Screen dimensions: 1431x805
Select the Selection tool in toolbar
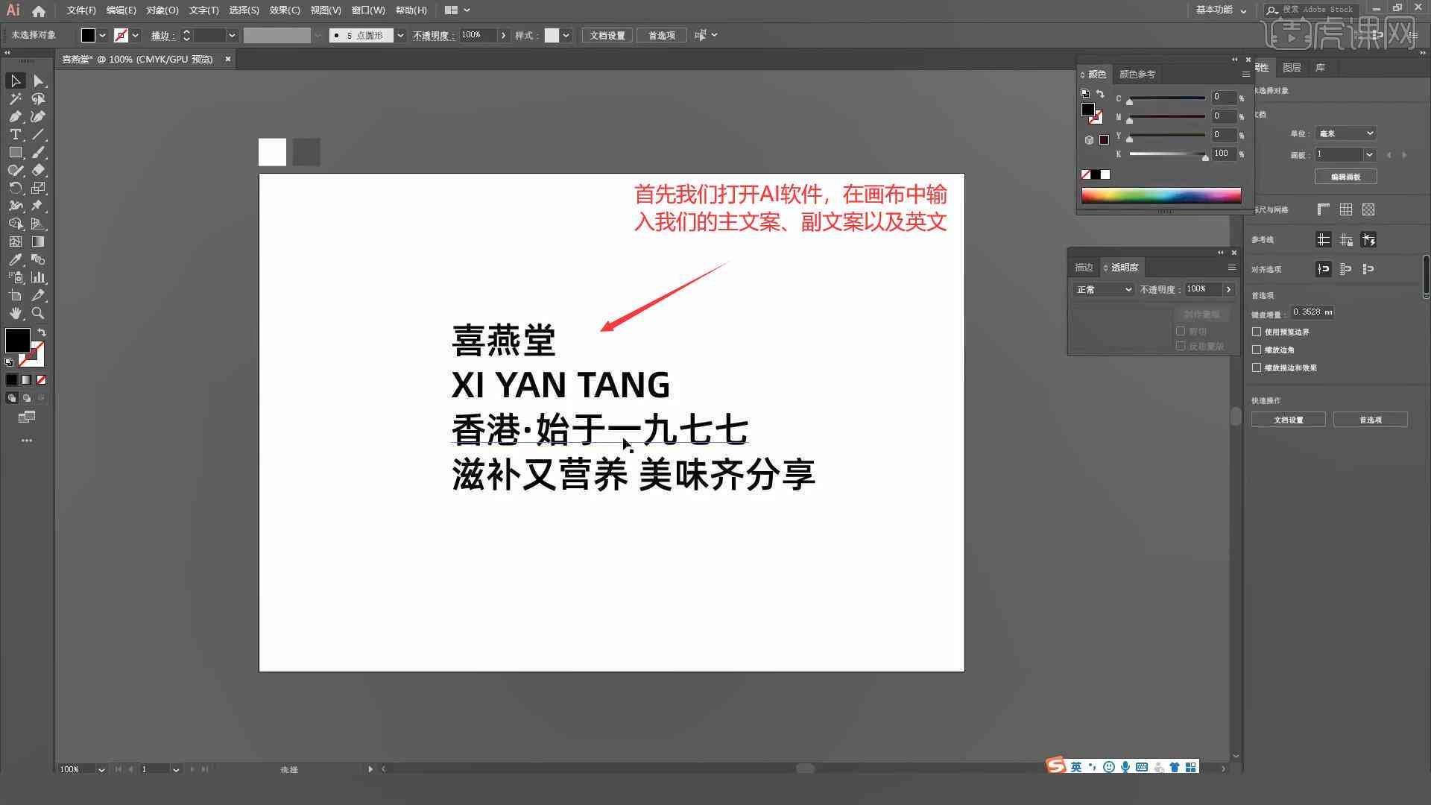click(13, 80)
